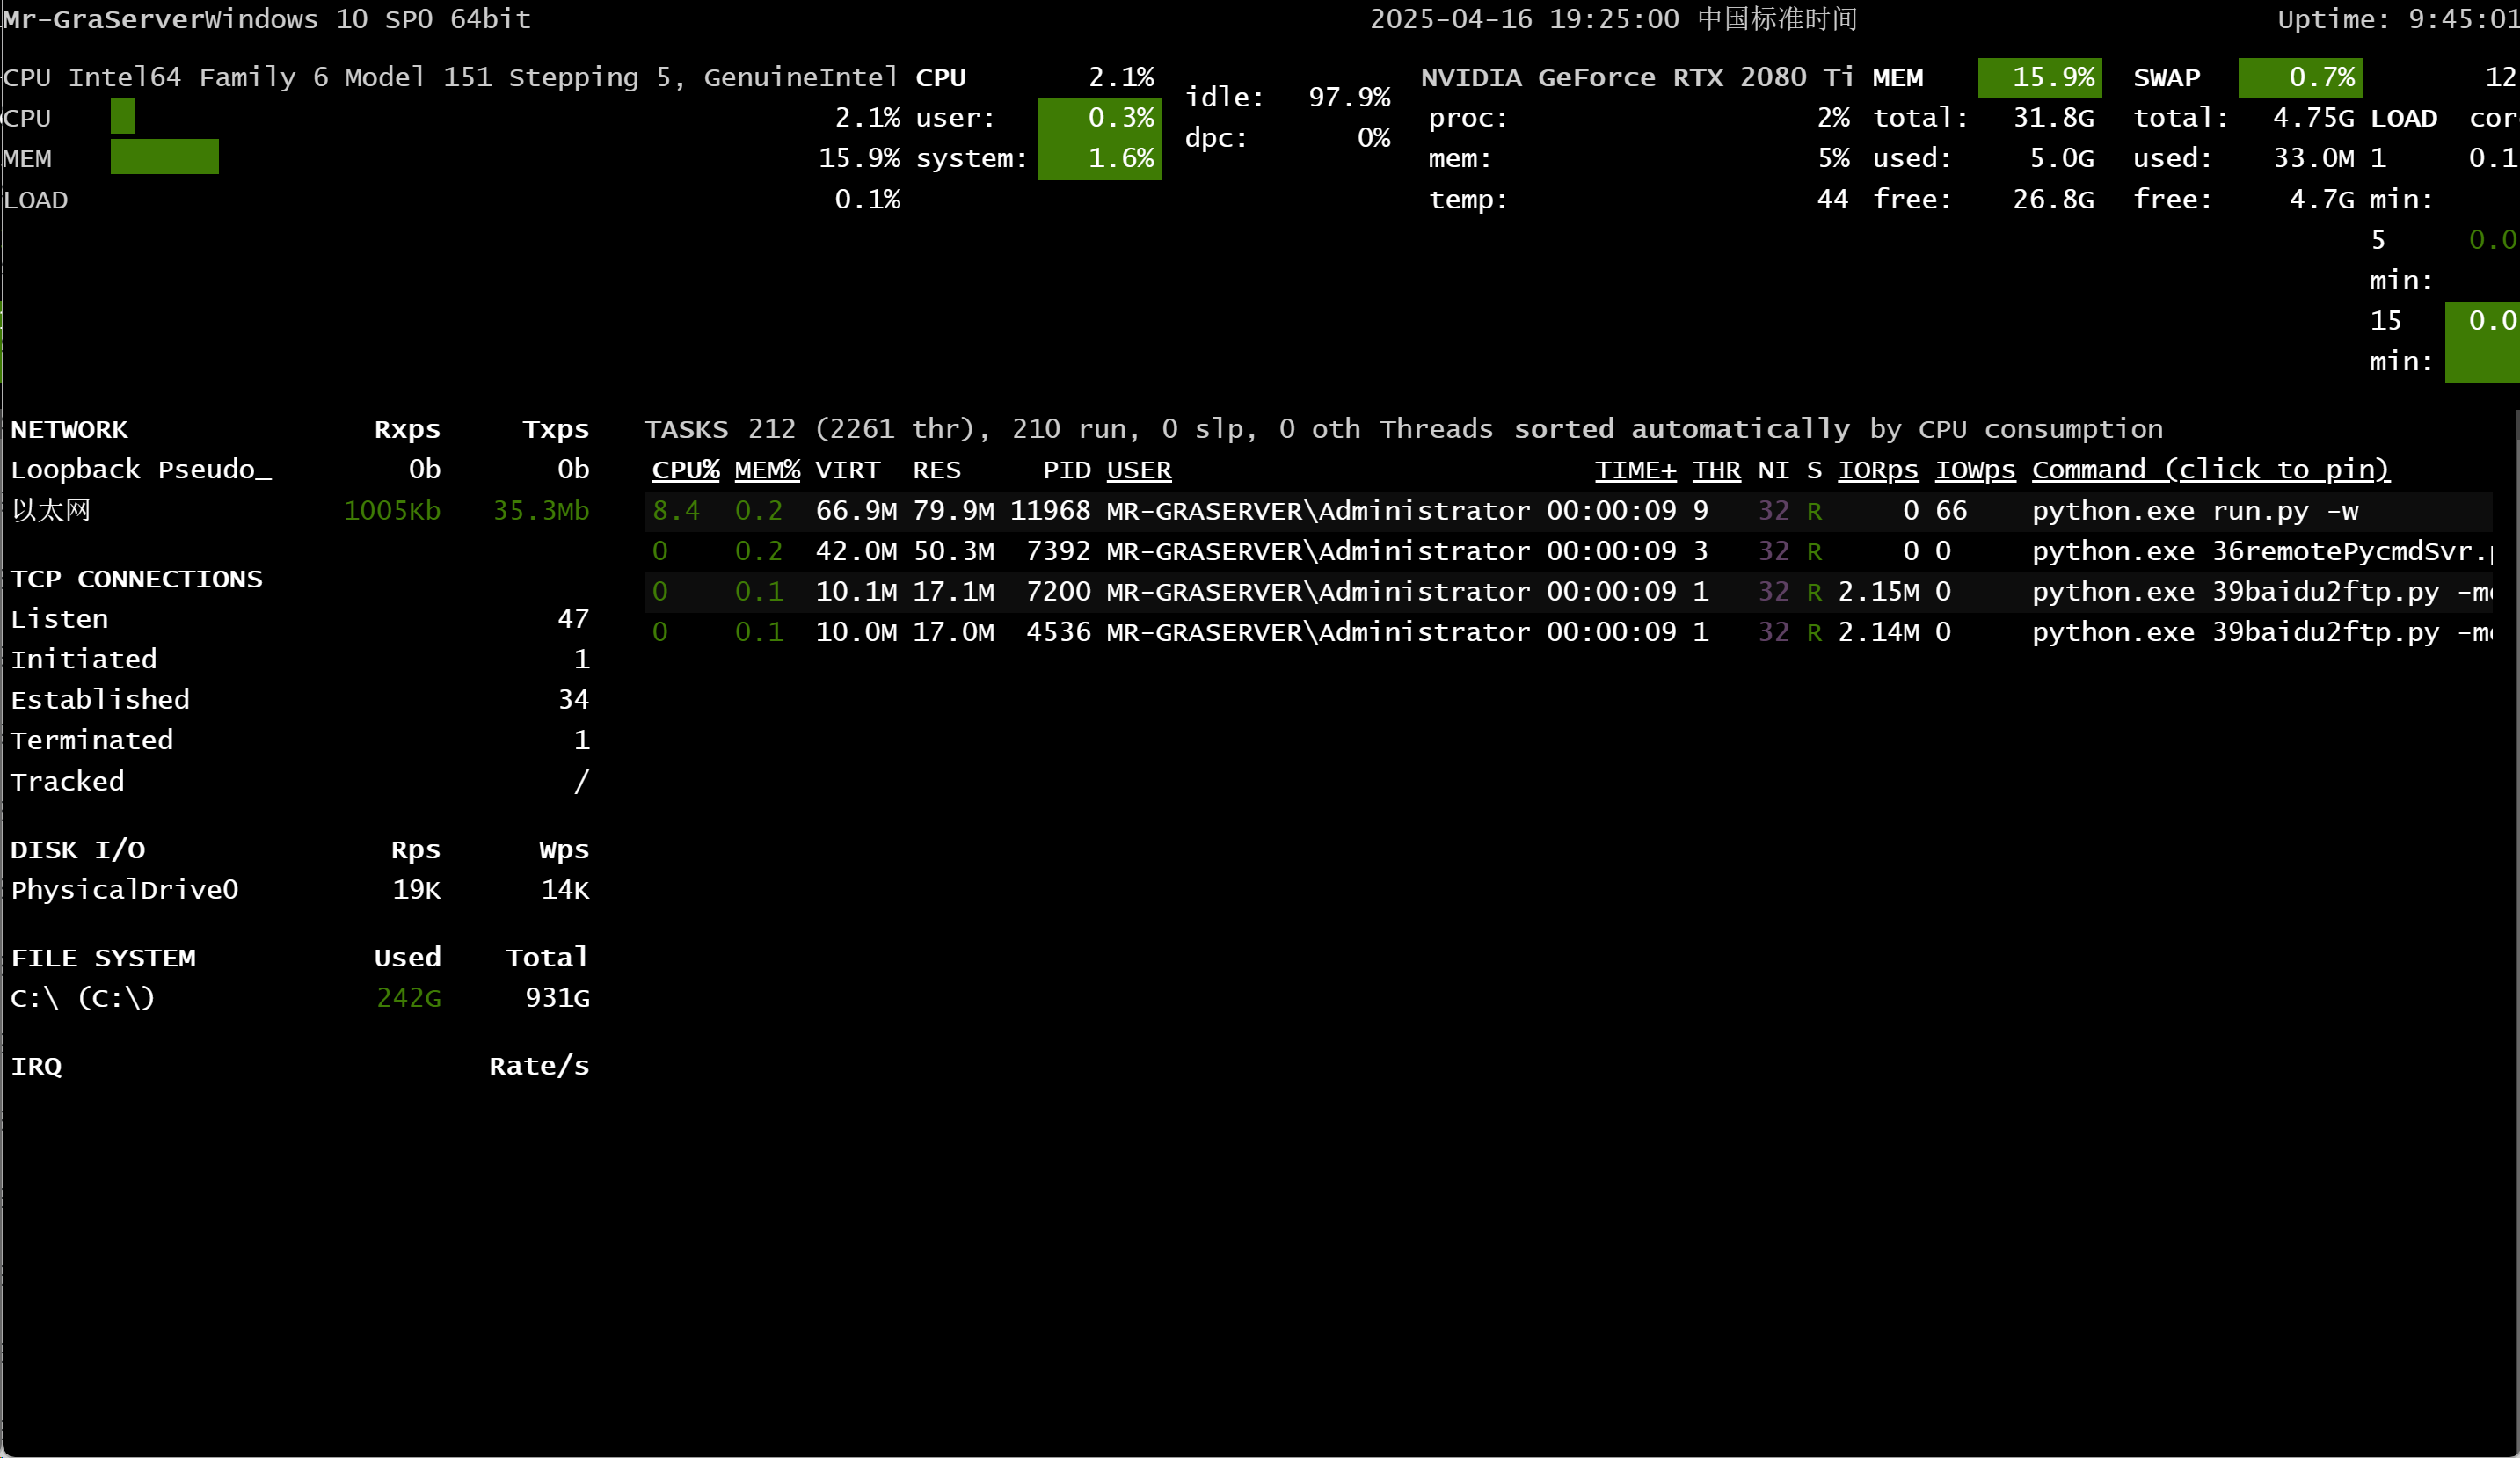Sort processes by CPU% column header
The image size is (2520, 1458).
(685, 470)
